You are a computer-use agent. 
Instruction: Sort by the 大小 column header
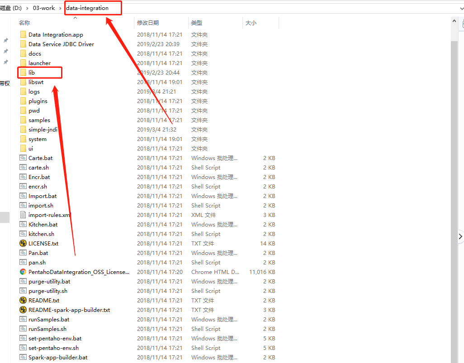click(251, 23)
